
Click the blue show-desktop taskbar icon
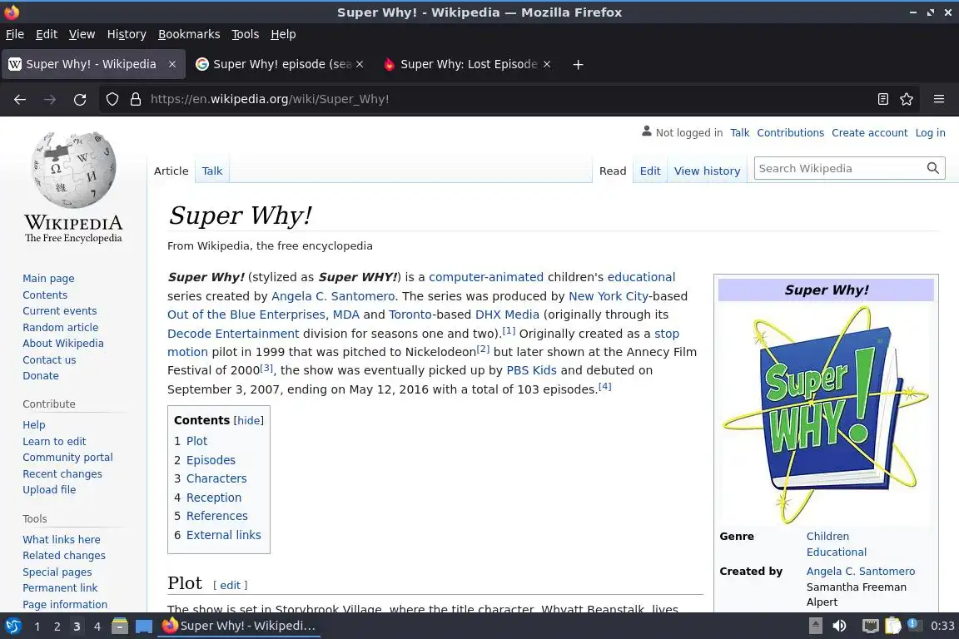[144, 627]
